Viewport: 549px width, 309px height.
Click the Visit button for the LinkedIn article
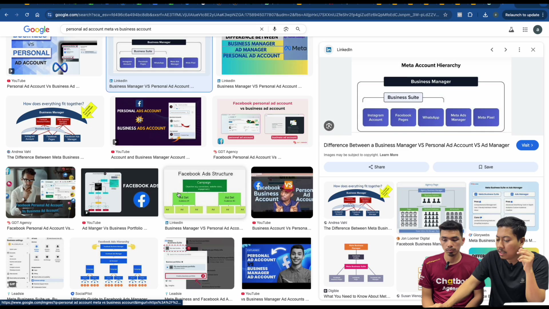(527, 145)
